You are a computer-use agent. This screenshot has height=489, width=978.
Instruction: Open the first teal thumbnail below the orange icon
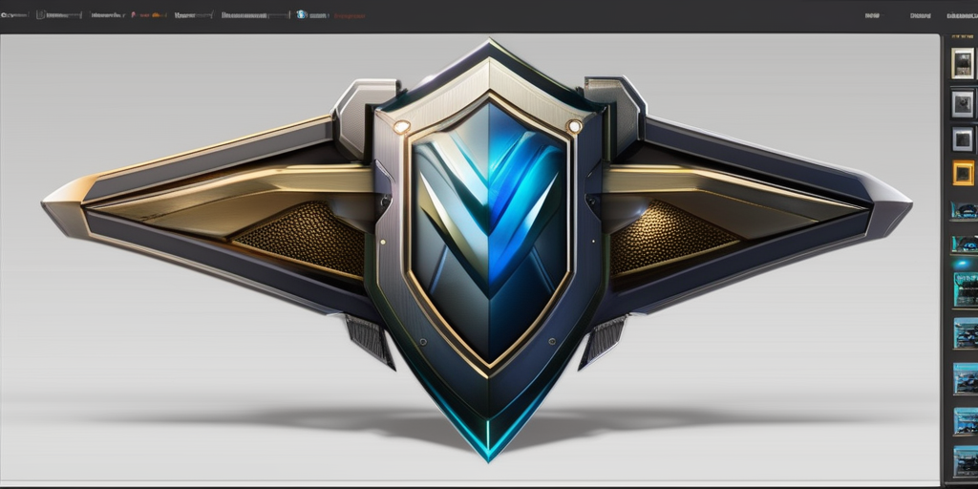[964, 210]
